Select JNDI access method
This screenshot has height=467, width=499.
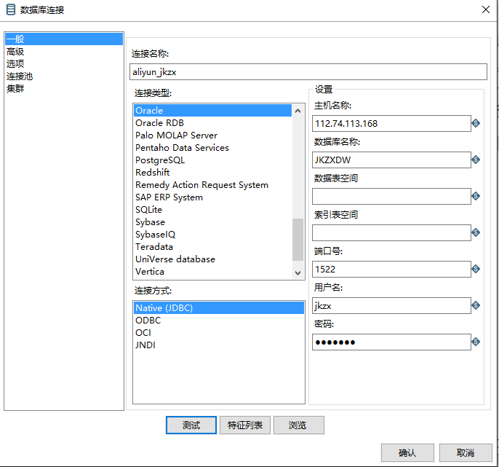(x=219, y=345)
